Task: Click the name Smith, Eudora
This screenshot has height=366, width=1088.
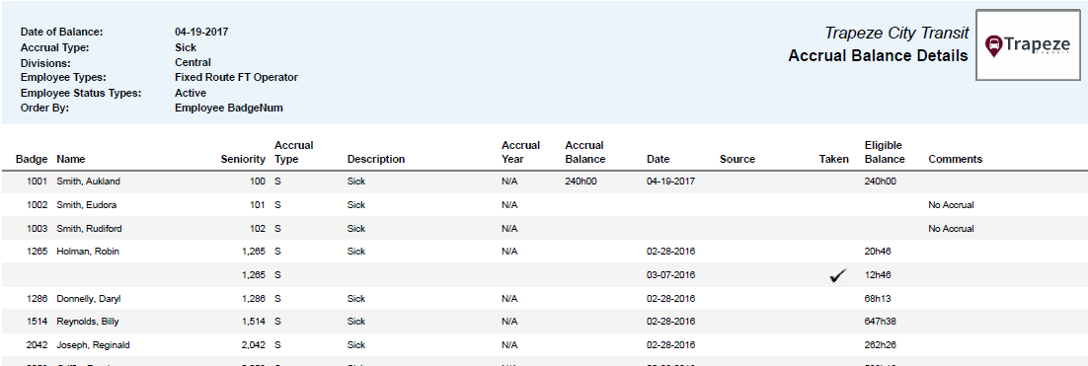Action: (87, 205)
